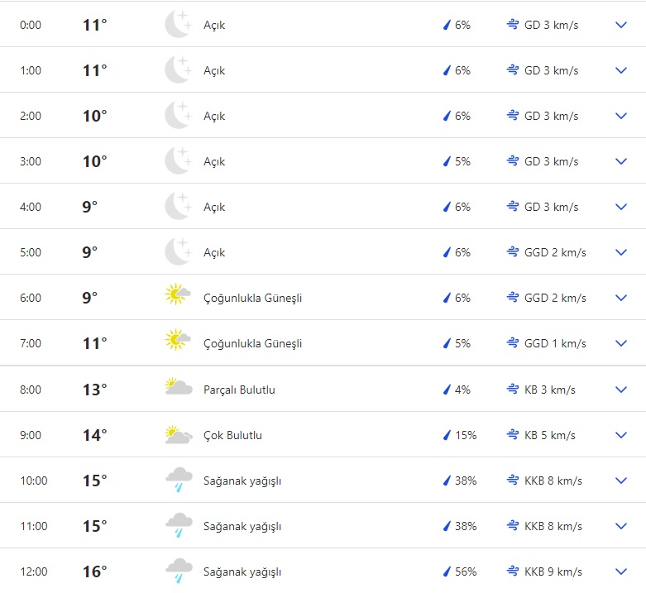
Task: Click the wind icon in the 7:00 row
Action: pyautogui.click(x=513, y=343)
